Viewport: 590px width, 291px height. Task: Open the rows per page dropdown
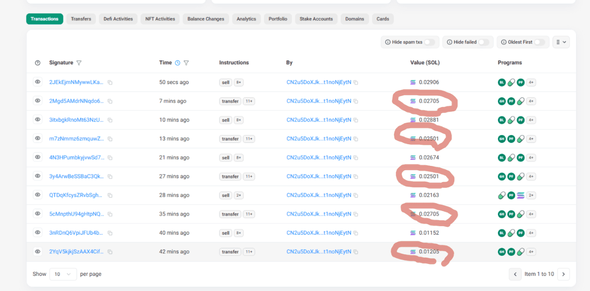63,274
